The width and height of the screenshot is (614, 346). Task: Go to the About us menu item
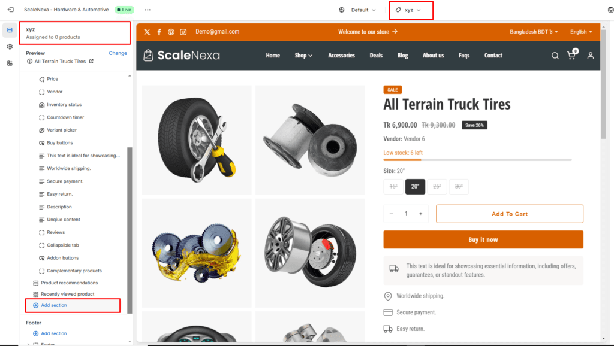click(x=433, y=56)
